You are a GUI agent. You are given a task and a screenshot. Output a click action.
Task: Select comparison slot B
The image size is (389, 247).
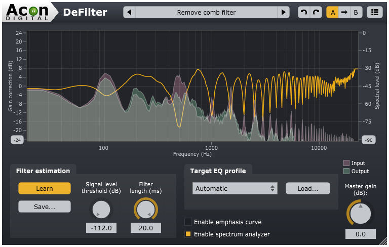(x=356, y=12)
